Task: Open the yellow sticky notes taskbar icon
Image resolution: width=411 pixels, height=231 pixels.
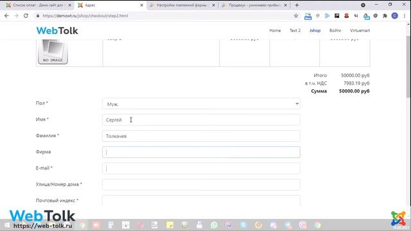Action: pos(170,225)
